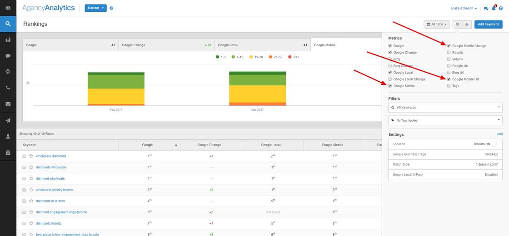Open the envelope email sidebar icon

8,104
